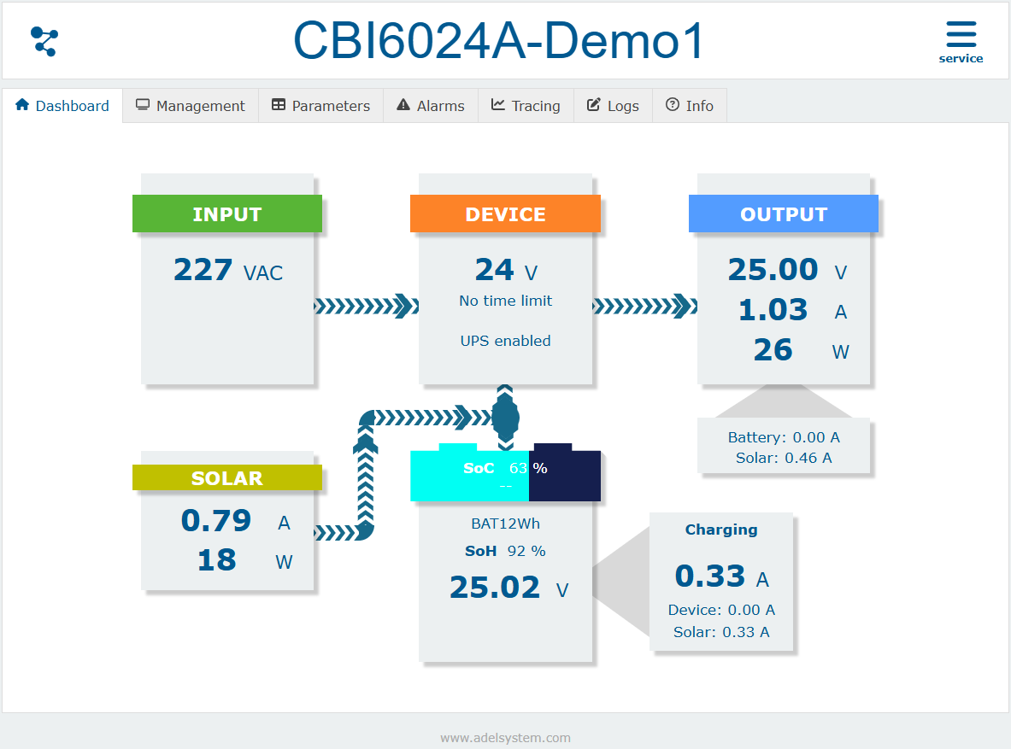
Task: Click the Charging label
Action: click(x=720, y=530)
